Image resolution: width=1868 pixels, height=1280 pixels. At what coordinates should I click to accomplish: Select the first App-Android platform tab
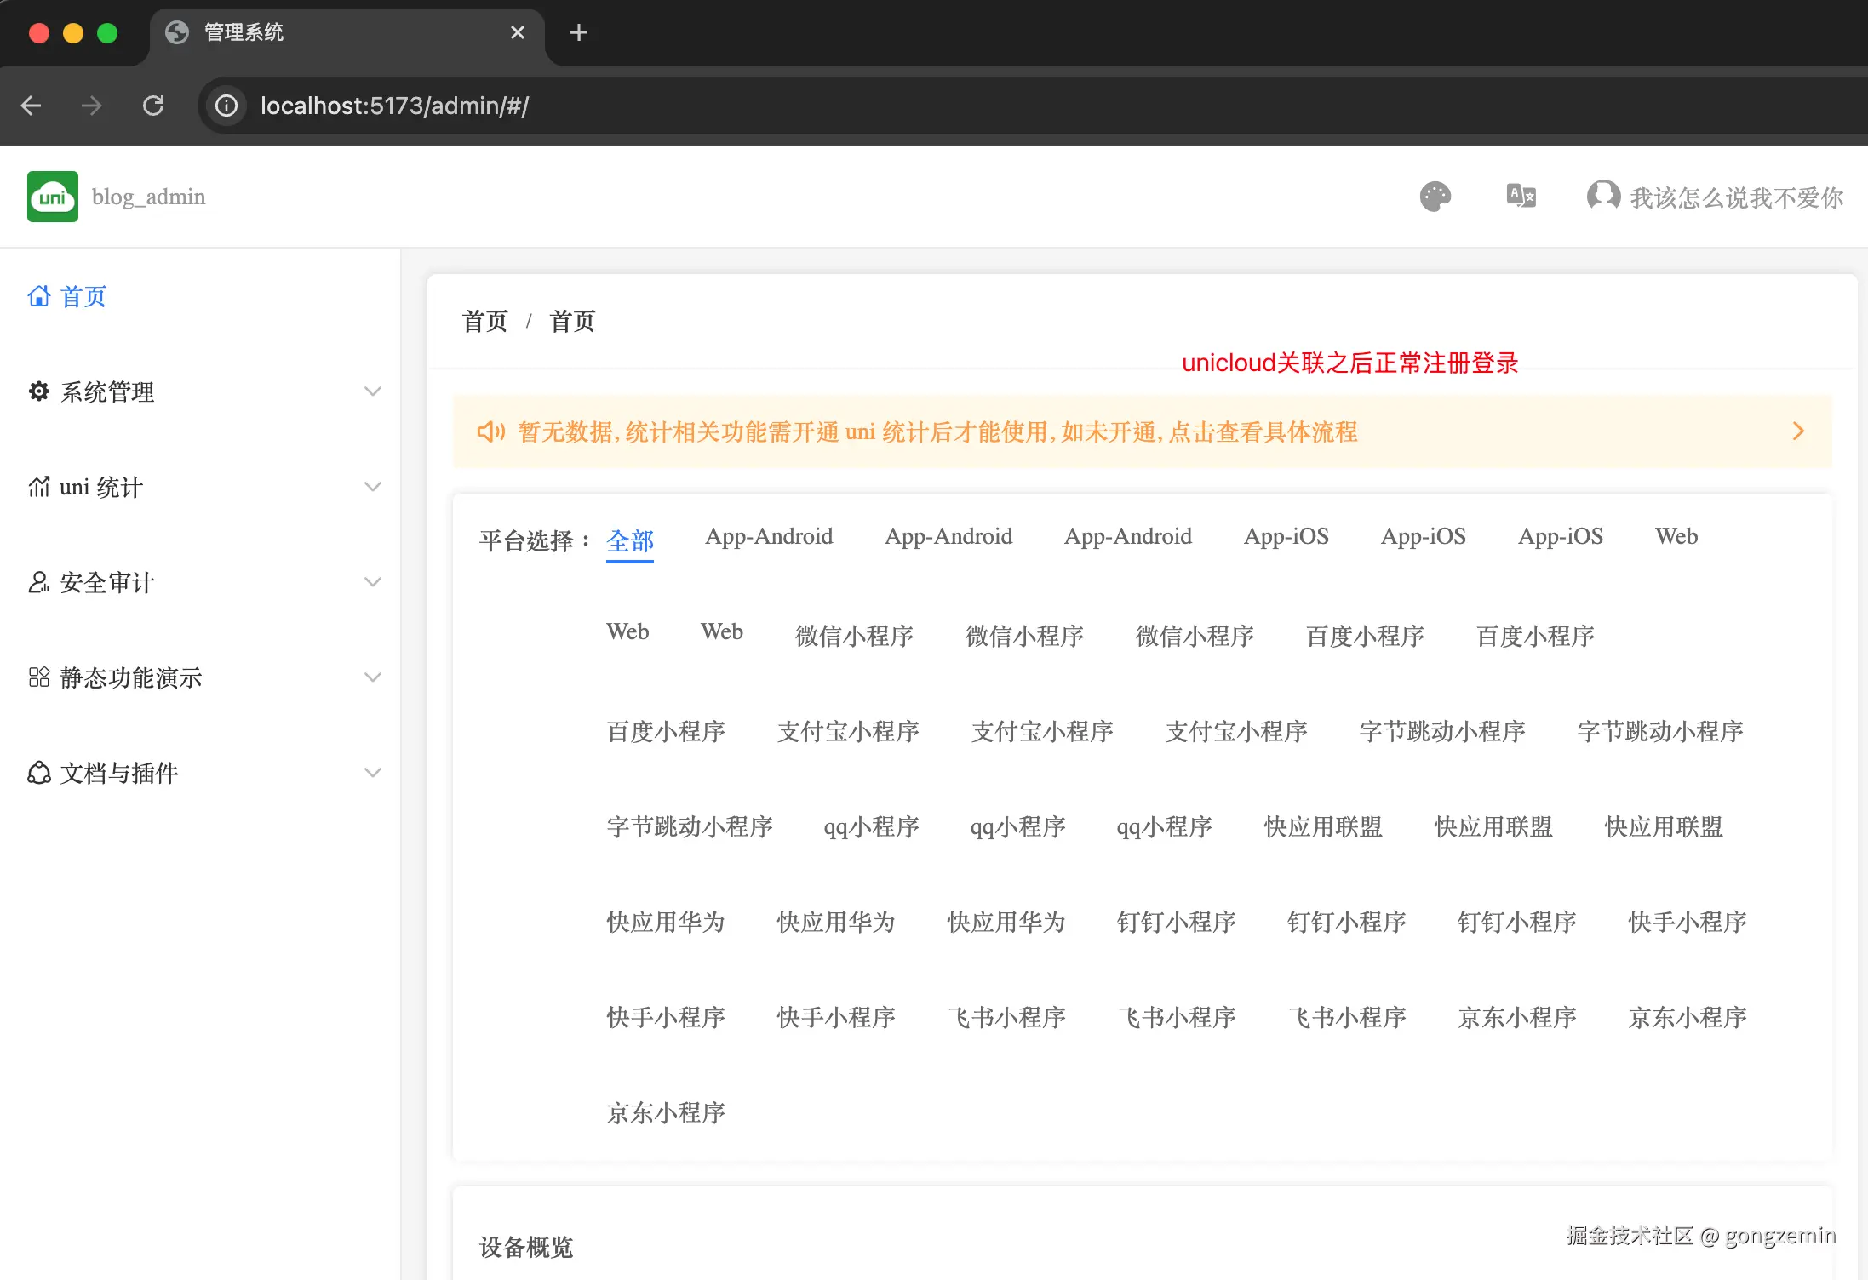[x=769, y=537]
